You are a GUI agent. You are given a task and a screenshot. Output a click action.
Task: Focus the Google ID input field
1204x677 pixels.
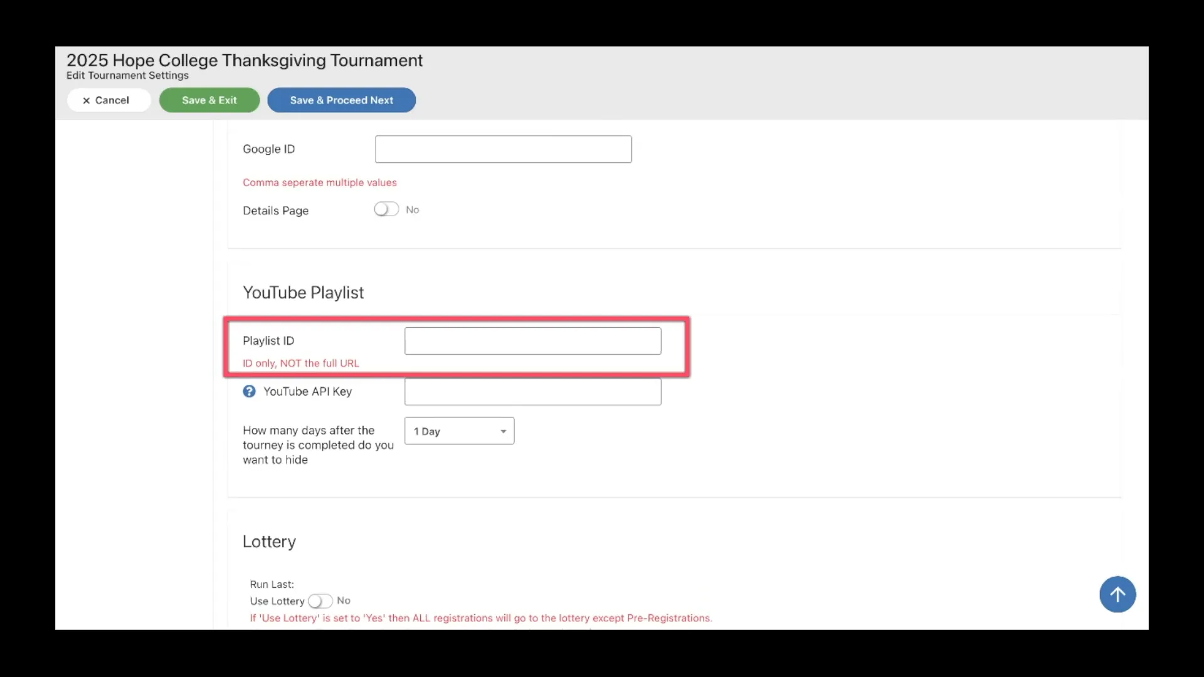pos(503,149)
